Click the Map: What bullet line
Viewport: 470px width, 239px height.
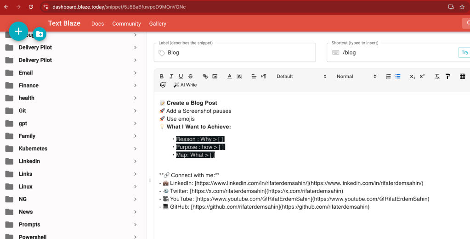[x=195, y=155]
